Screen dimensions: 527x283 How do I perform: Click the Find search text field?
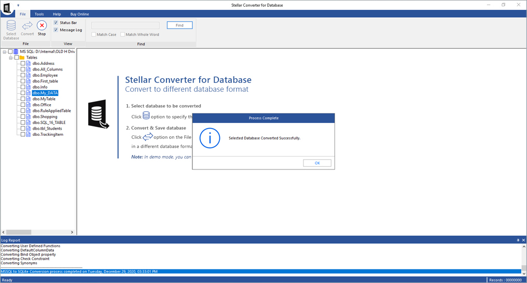point(126,25)
